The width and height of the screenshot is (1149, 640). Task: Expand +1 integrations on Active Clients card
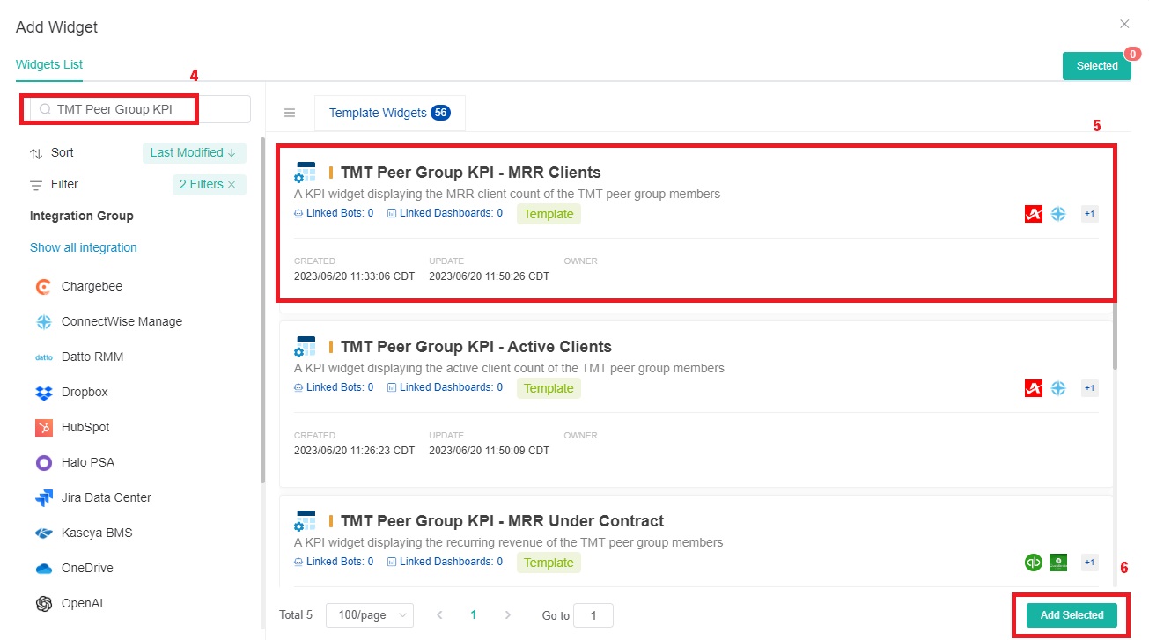tap(1089, 388)
